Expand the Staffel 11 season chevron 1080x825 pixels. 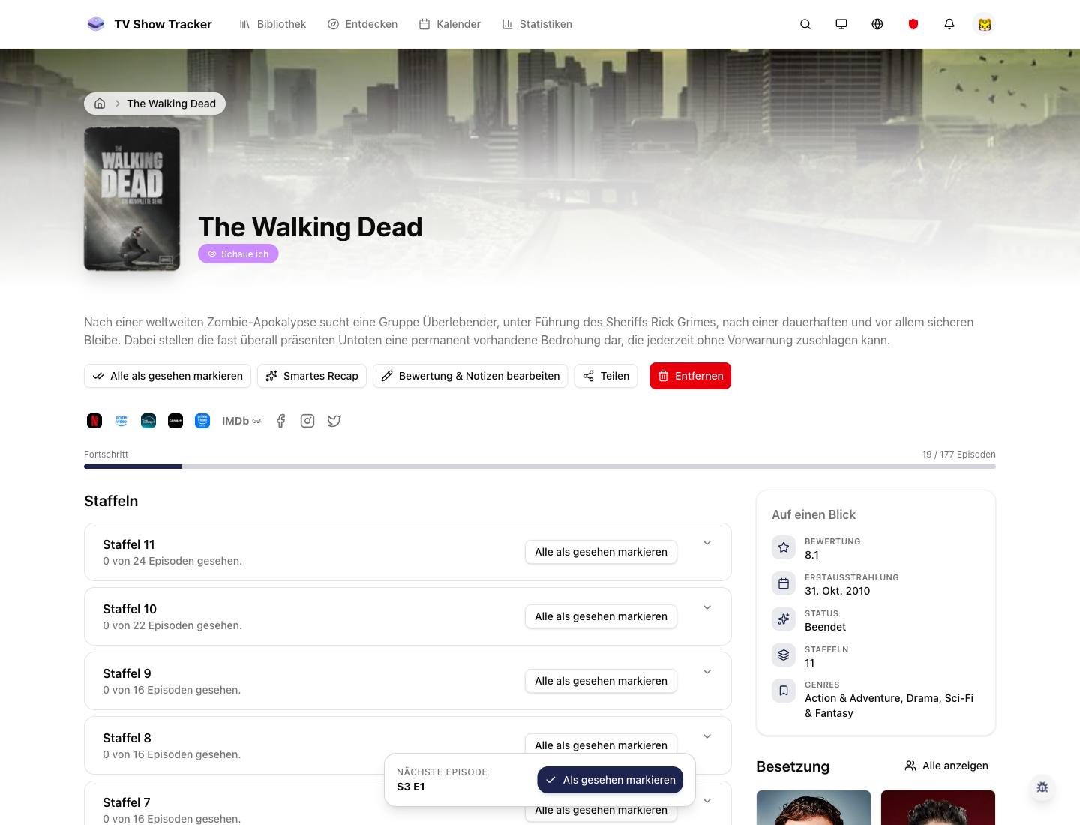pos(707,543)
